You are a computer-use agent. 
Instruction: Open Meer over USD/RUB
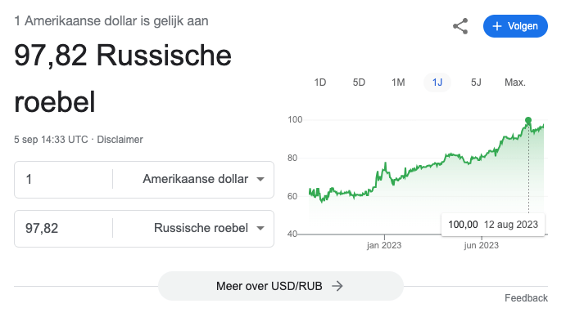[x=281, y=286]
